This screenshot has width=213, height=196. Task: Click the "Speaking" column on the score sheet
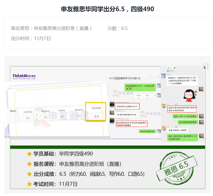(79, 113)
